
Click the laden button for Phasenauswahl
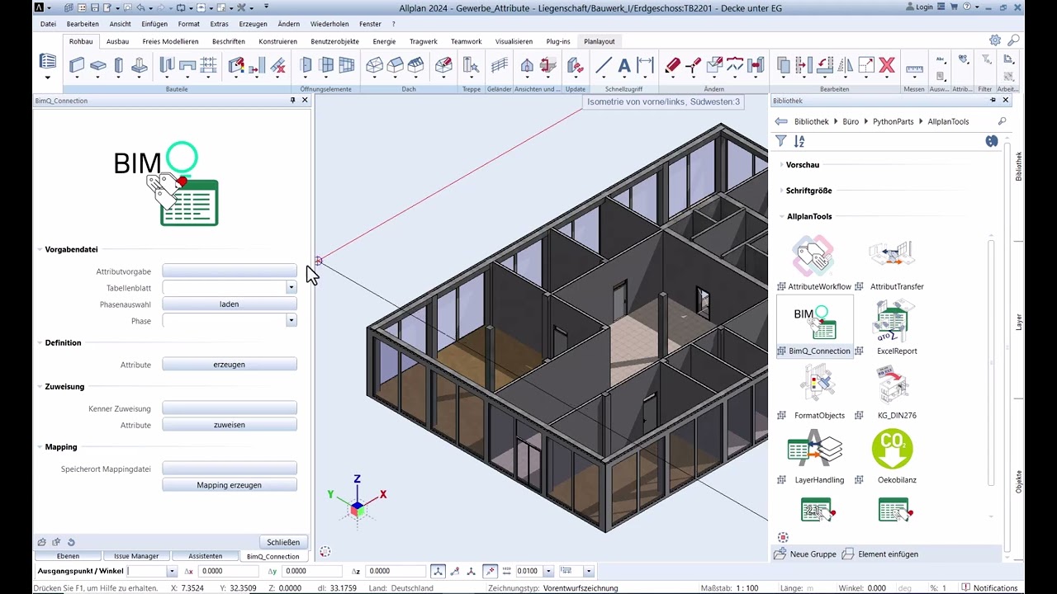coord(230,304)
